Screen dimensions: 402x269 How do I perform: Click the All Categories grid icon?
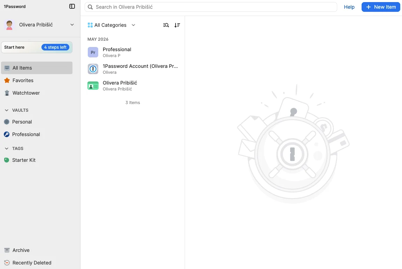90,25
